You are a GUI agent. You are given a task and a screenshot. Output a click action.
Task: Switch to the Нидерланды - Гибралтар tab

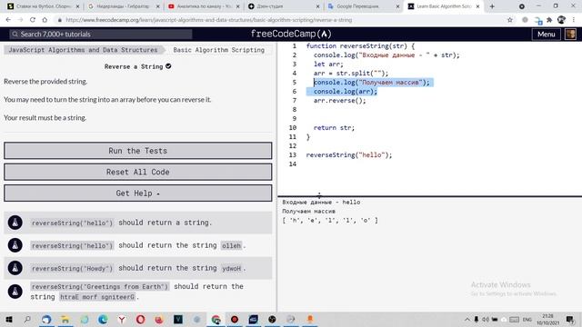click(x=124, y=6)
